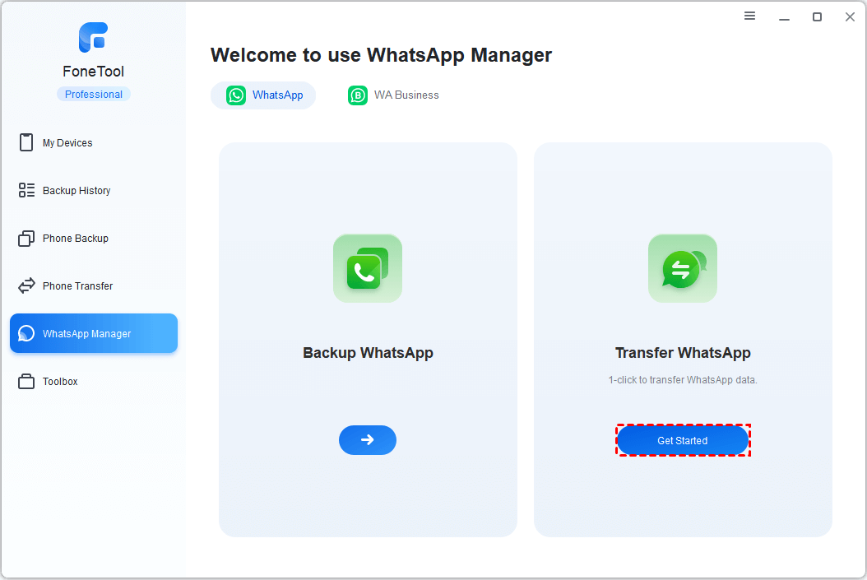Click the green Backup WhatsApp phone icon
867x580 pixels.
[x=368, y=268]
